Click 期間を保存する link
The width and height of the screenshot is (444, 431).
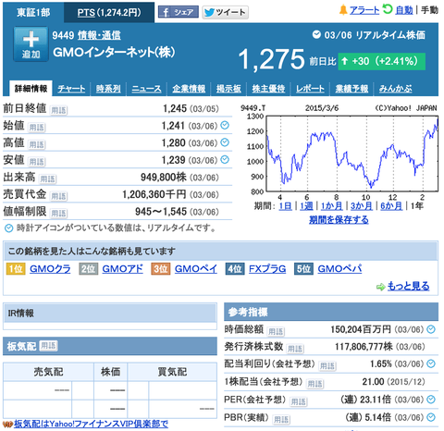coord(339,219)
